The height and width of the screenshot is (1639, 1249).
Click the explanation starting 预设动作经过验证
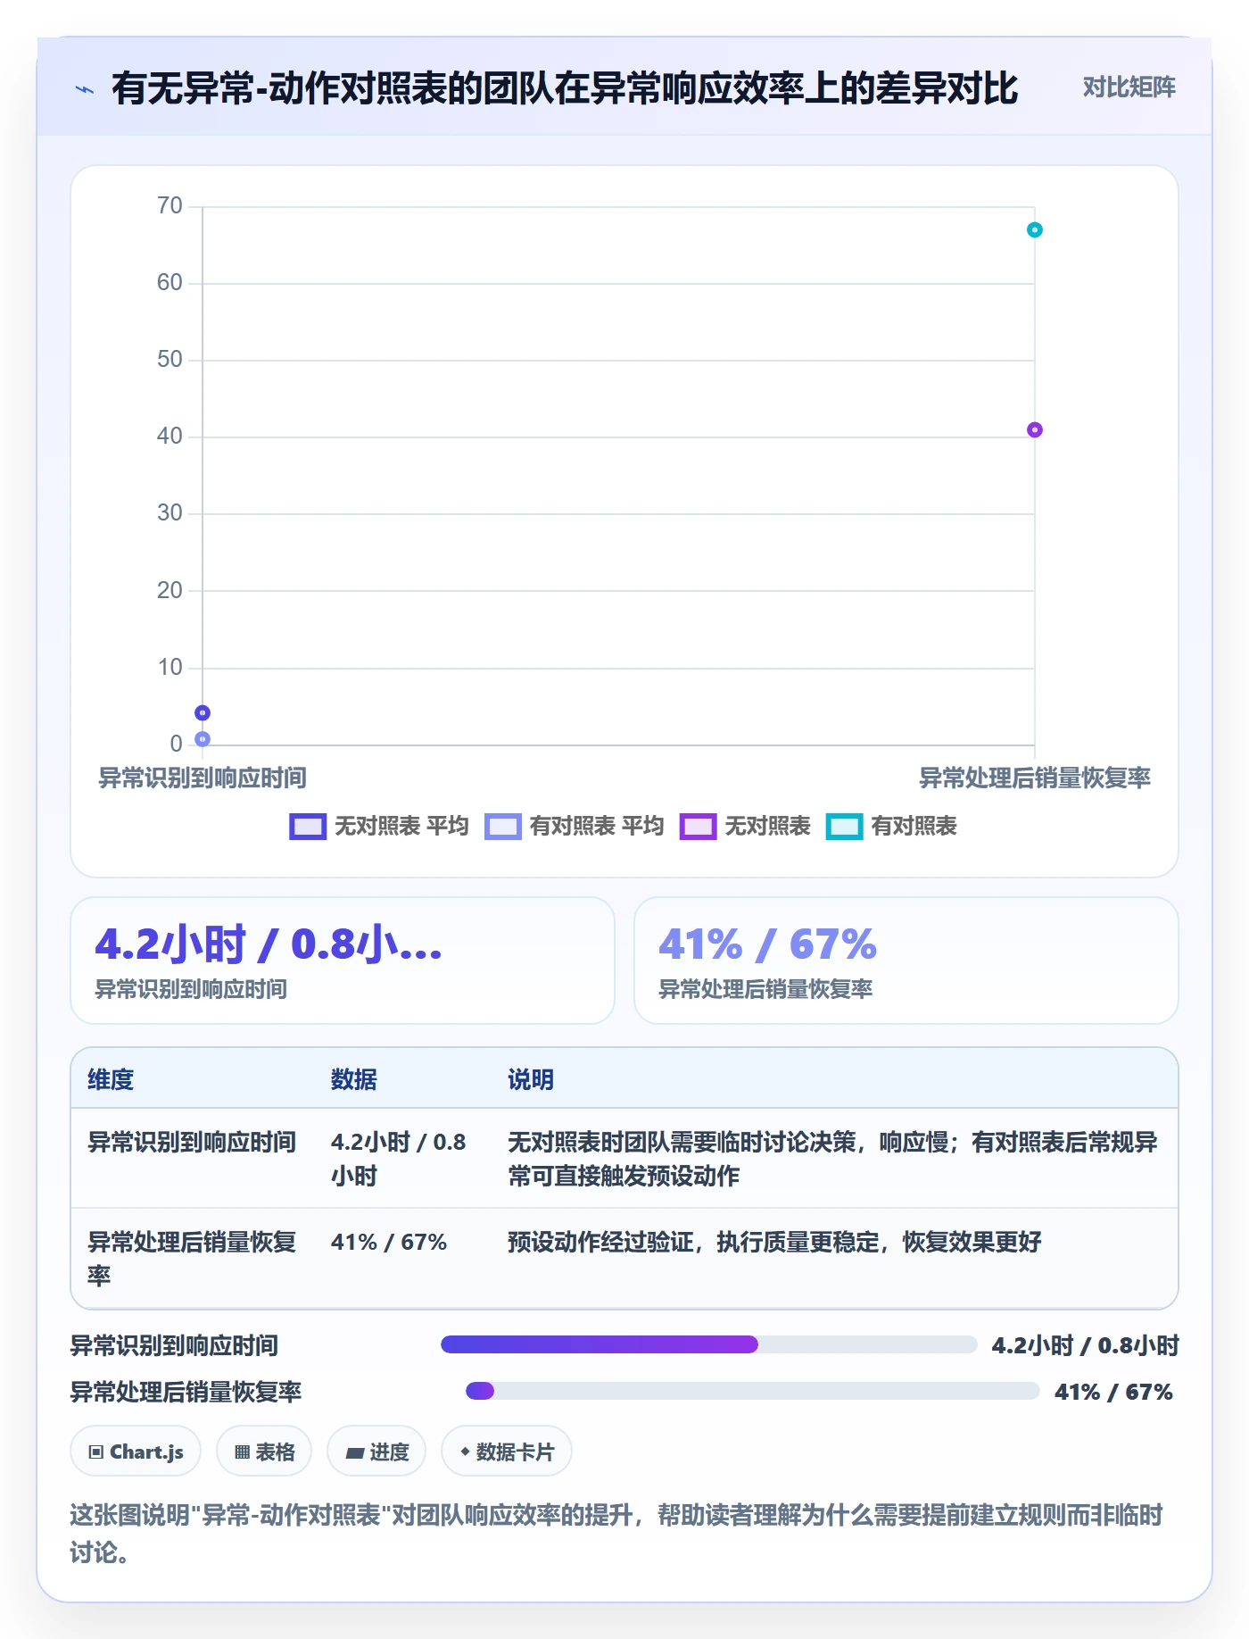point(774,1242)
